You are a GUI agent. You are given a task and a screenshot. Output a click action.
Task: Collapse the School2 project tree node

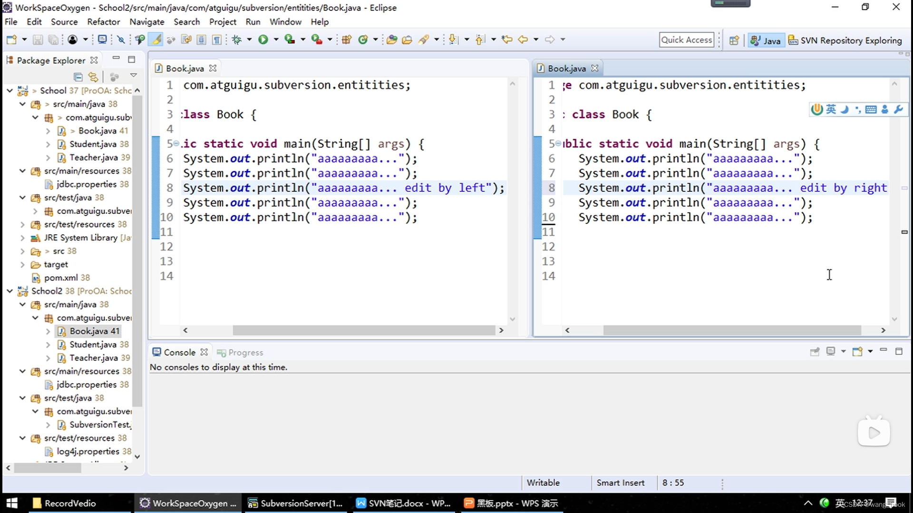(x=10, y=291)
